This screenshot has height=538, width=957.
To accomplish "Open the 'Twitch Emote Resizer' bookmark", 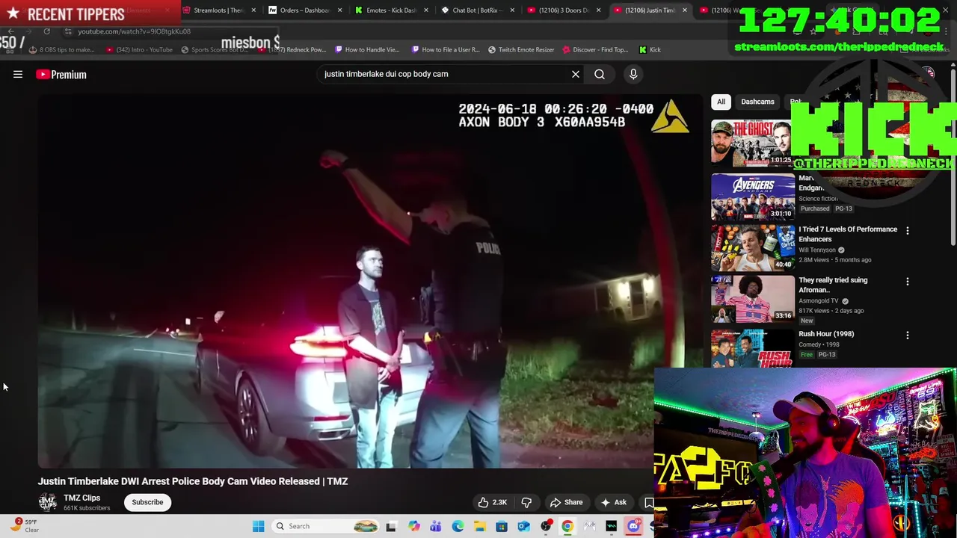I will 521,49.
